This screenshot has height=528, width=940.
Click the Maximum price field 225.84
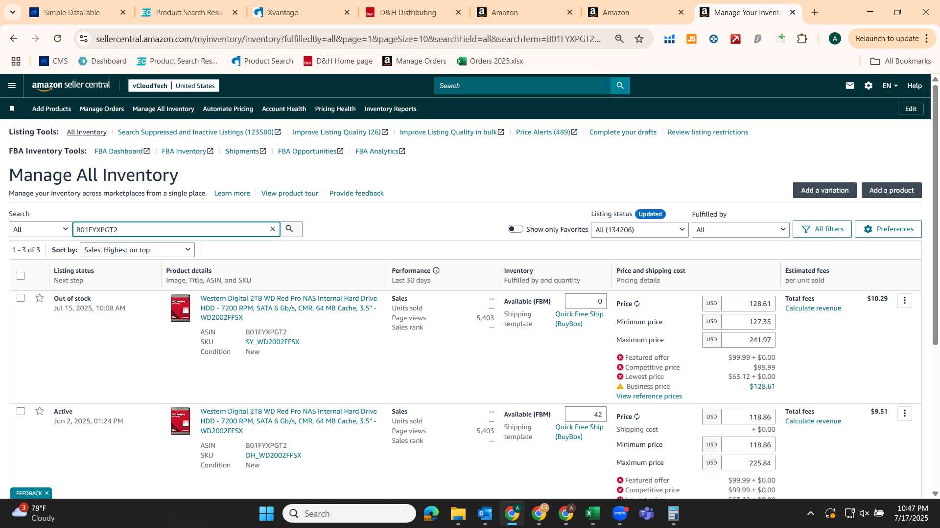[x=748, y=462]
